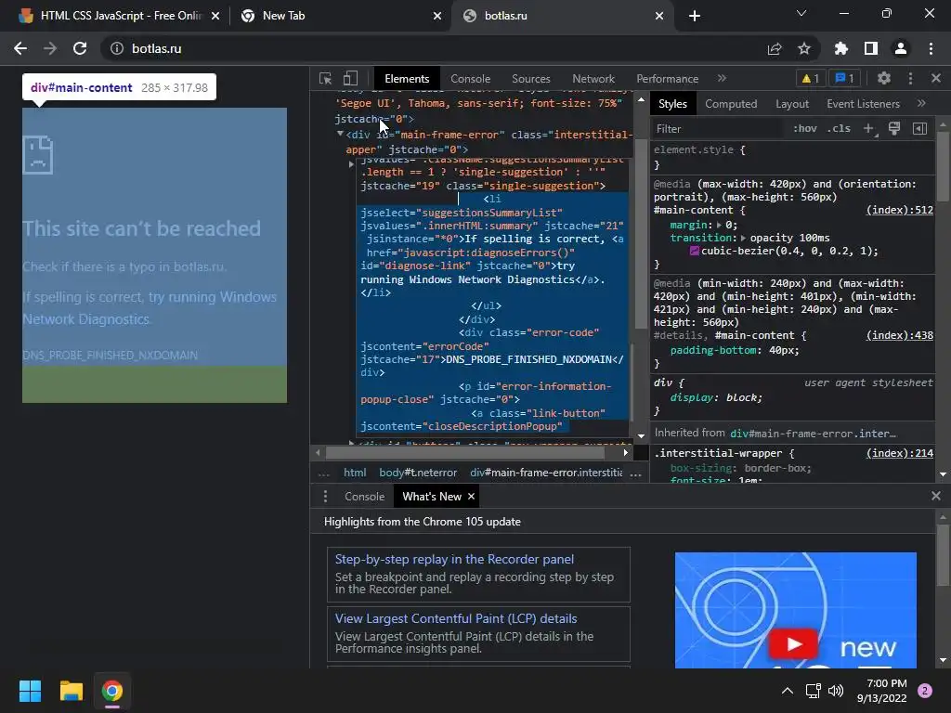Open File Explorer from the taskbar
Image resolution: width=951 pixels, height=713 pixels.
(71, 691)
